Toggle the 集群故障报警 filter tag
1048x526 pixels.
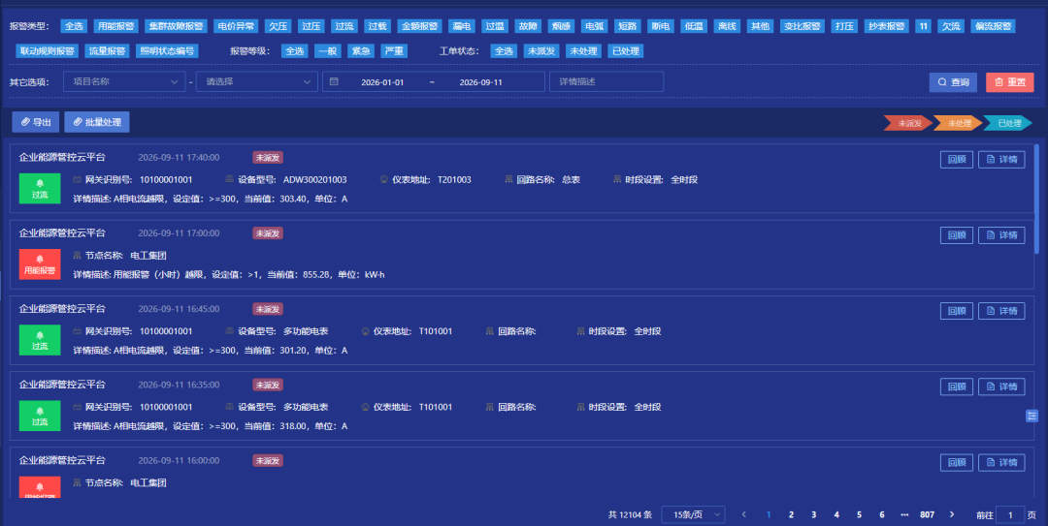click(x=177, y=26)
